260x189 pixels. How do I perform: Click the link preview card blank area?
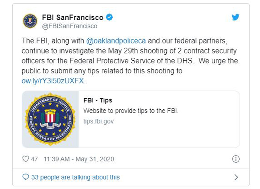tap(159, 135)
